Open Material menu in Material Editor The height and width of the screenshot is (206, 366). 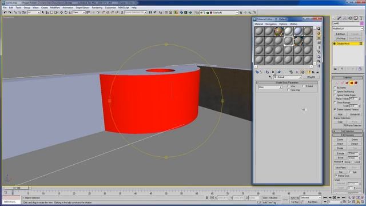click(x=258, y=24)
